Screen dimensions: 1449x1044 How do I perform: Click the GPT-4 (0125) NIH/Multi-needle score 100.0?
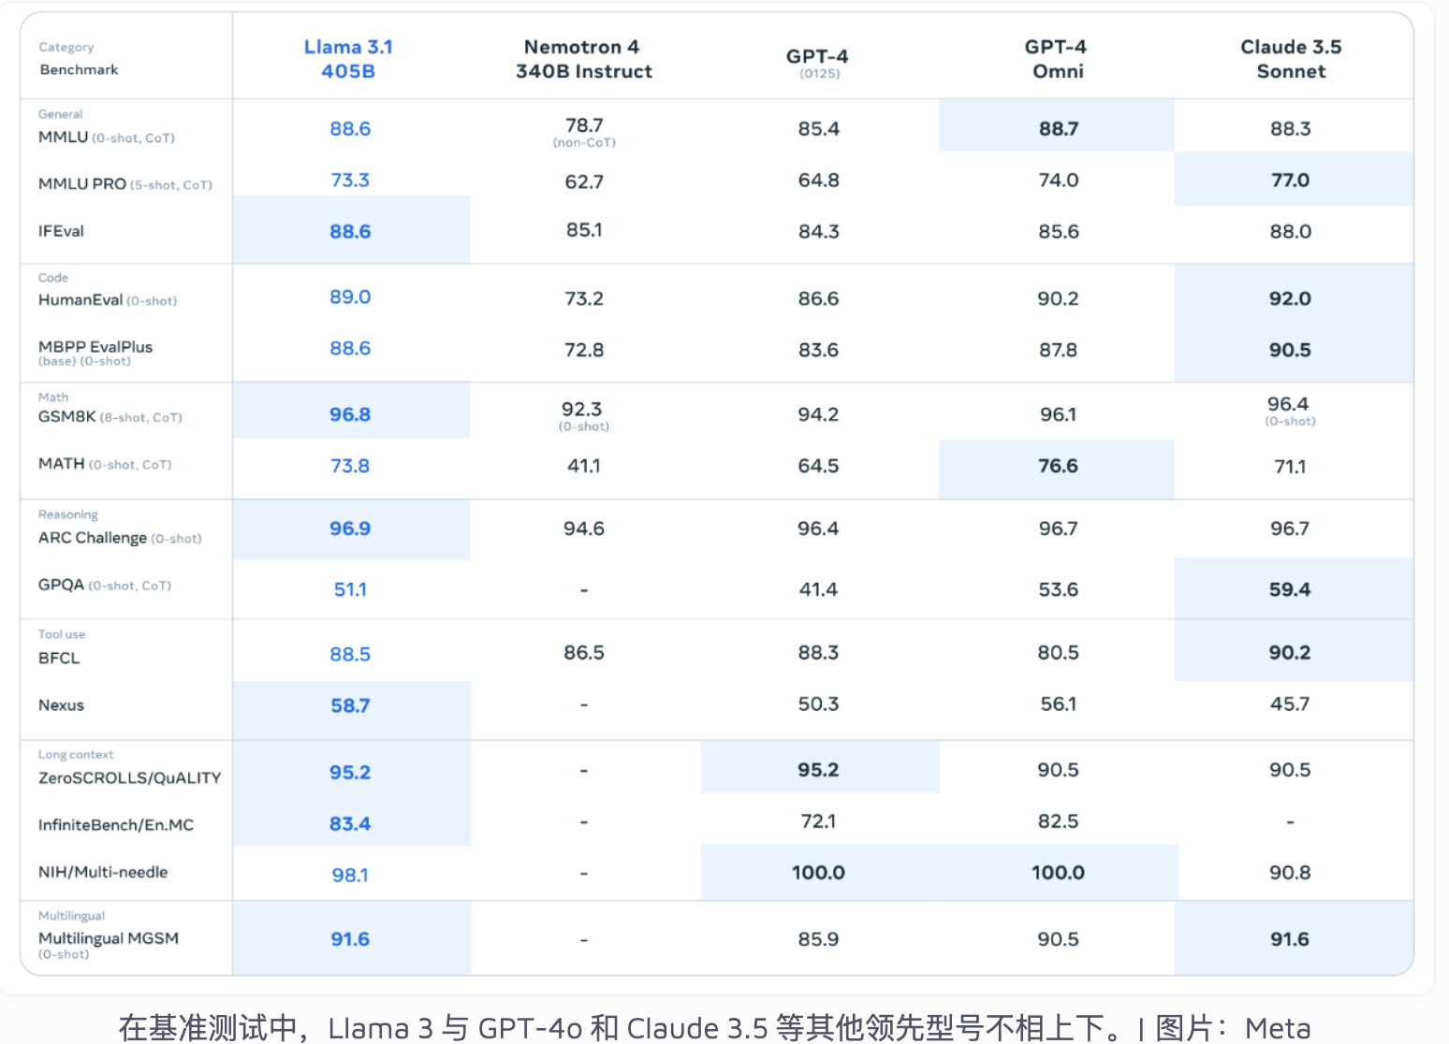point(818,873)
